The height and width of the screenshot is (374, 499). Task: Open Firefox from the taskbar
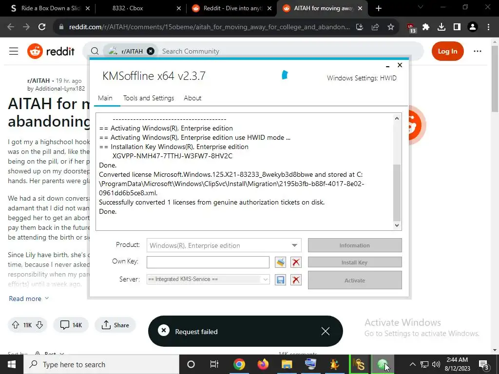[x=263, y=364]
